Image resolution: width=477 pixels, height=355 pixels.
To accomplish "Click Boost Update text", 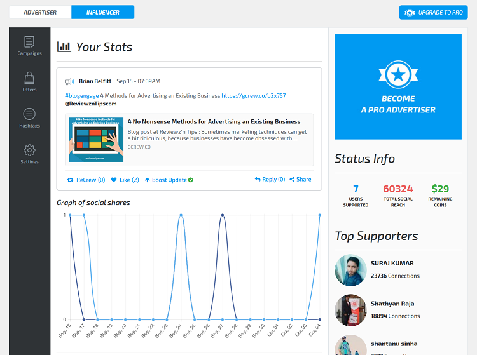I will [x=169, y=180].
